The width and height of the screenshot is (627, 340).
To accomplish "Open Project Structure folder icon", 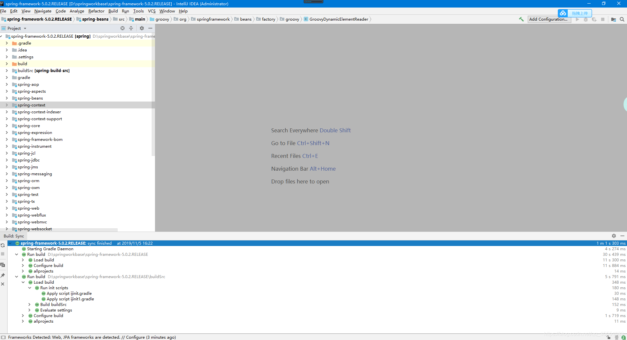I will (614, 19).
